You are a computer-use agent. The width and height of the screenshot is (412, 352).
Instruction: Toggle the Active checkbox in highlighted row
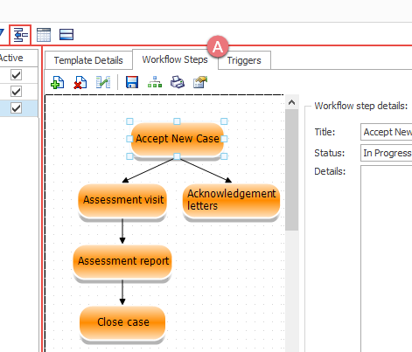[x=16, y=108]
